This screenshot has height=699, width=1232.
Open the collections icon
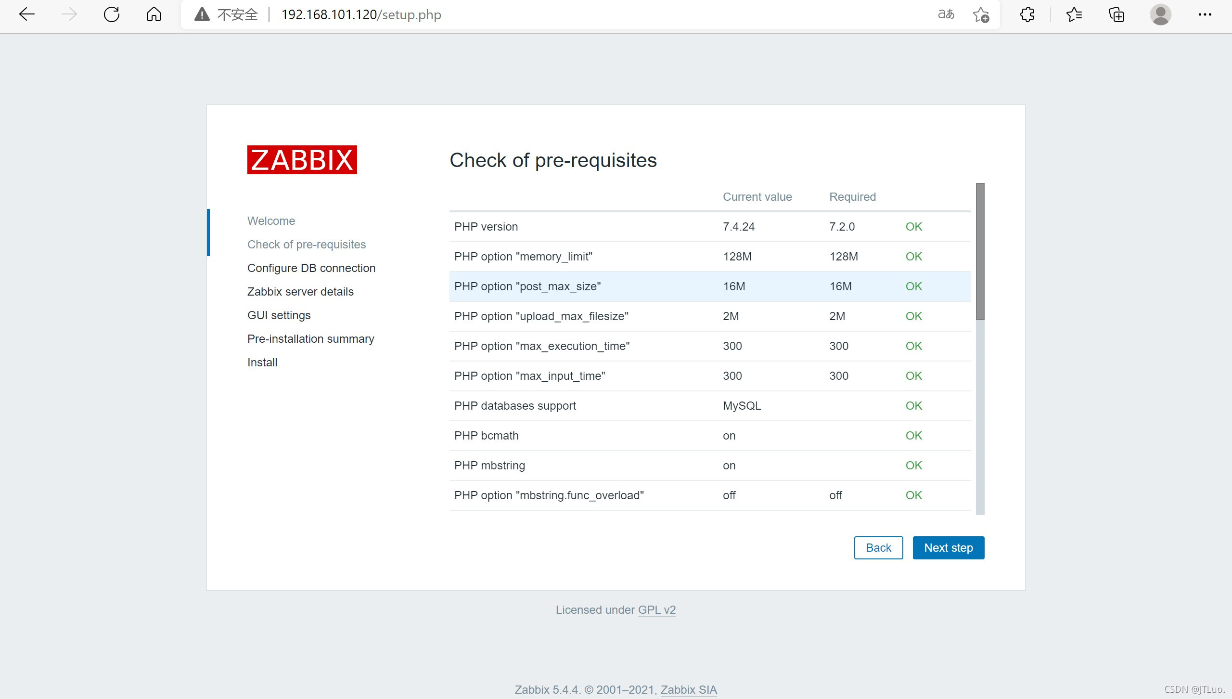[1116, 14]
